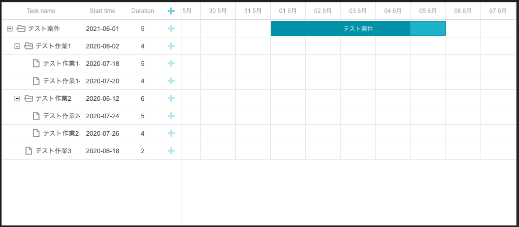Click the 06 6月 date header
Screen dimensions: 519x227
tap(463, 11)
